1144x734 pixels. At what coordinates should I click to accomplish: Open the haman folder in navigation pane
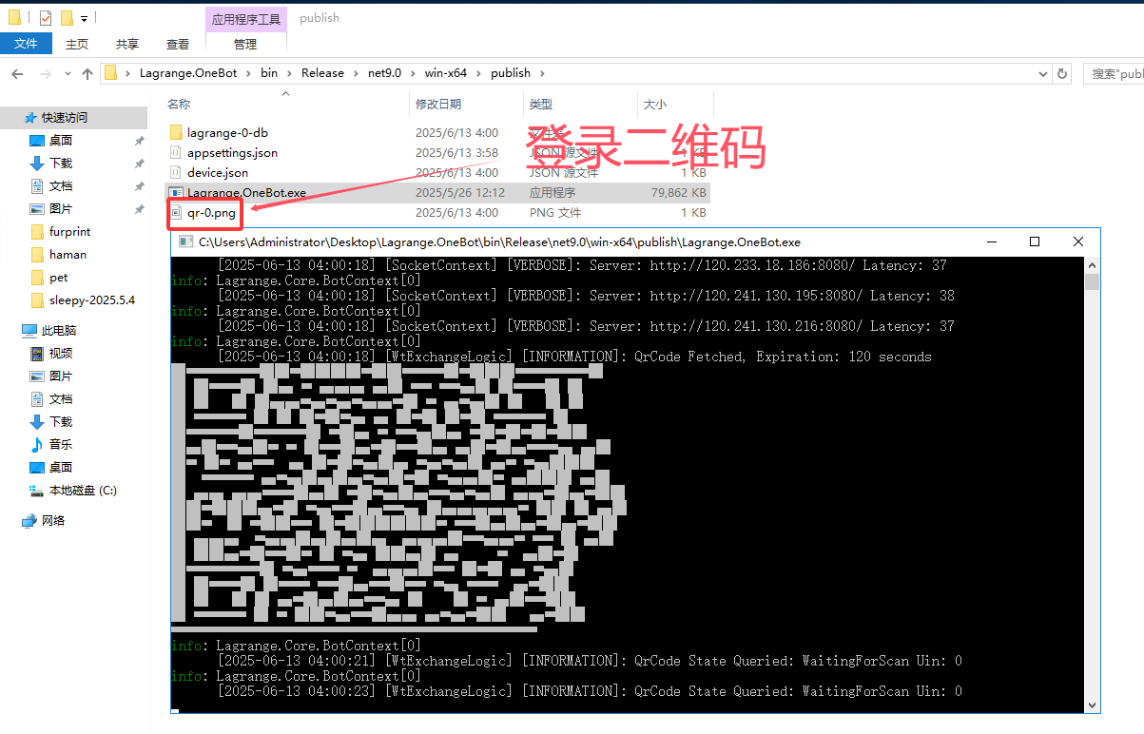pyautogui.click(x=68, y=255)
